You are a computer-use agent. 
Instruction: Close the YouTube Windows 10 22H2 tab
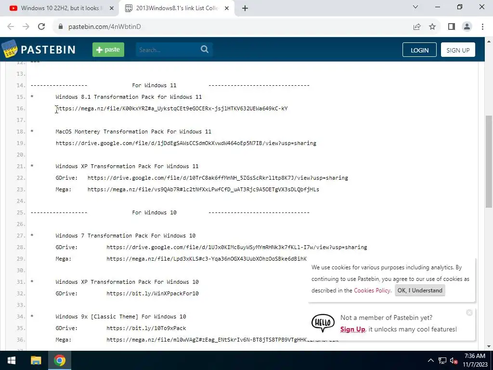[x=112, y=8]
